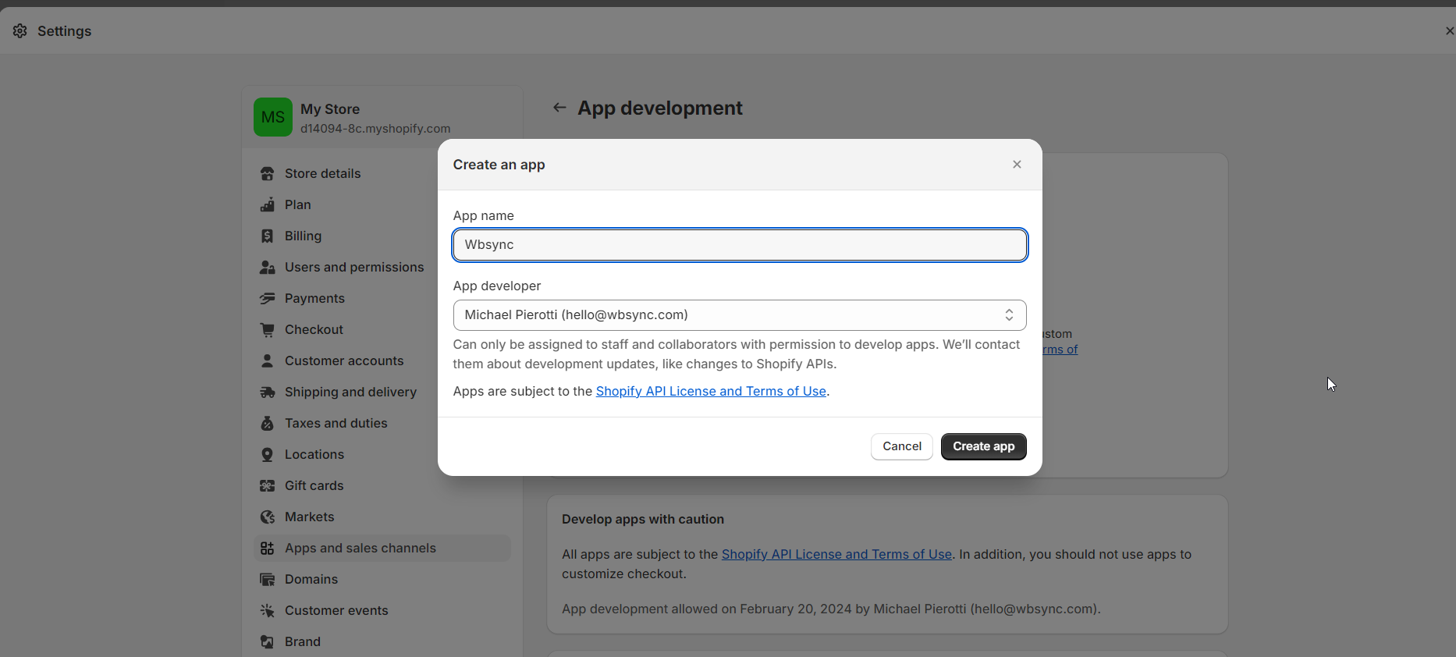Click the Markets globe icon
The height and width of the screenshot is (657, 1456).
(x=268, y=517)
